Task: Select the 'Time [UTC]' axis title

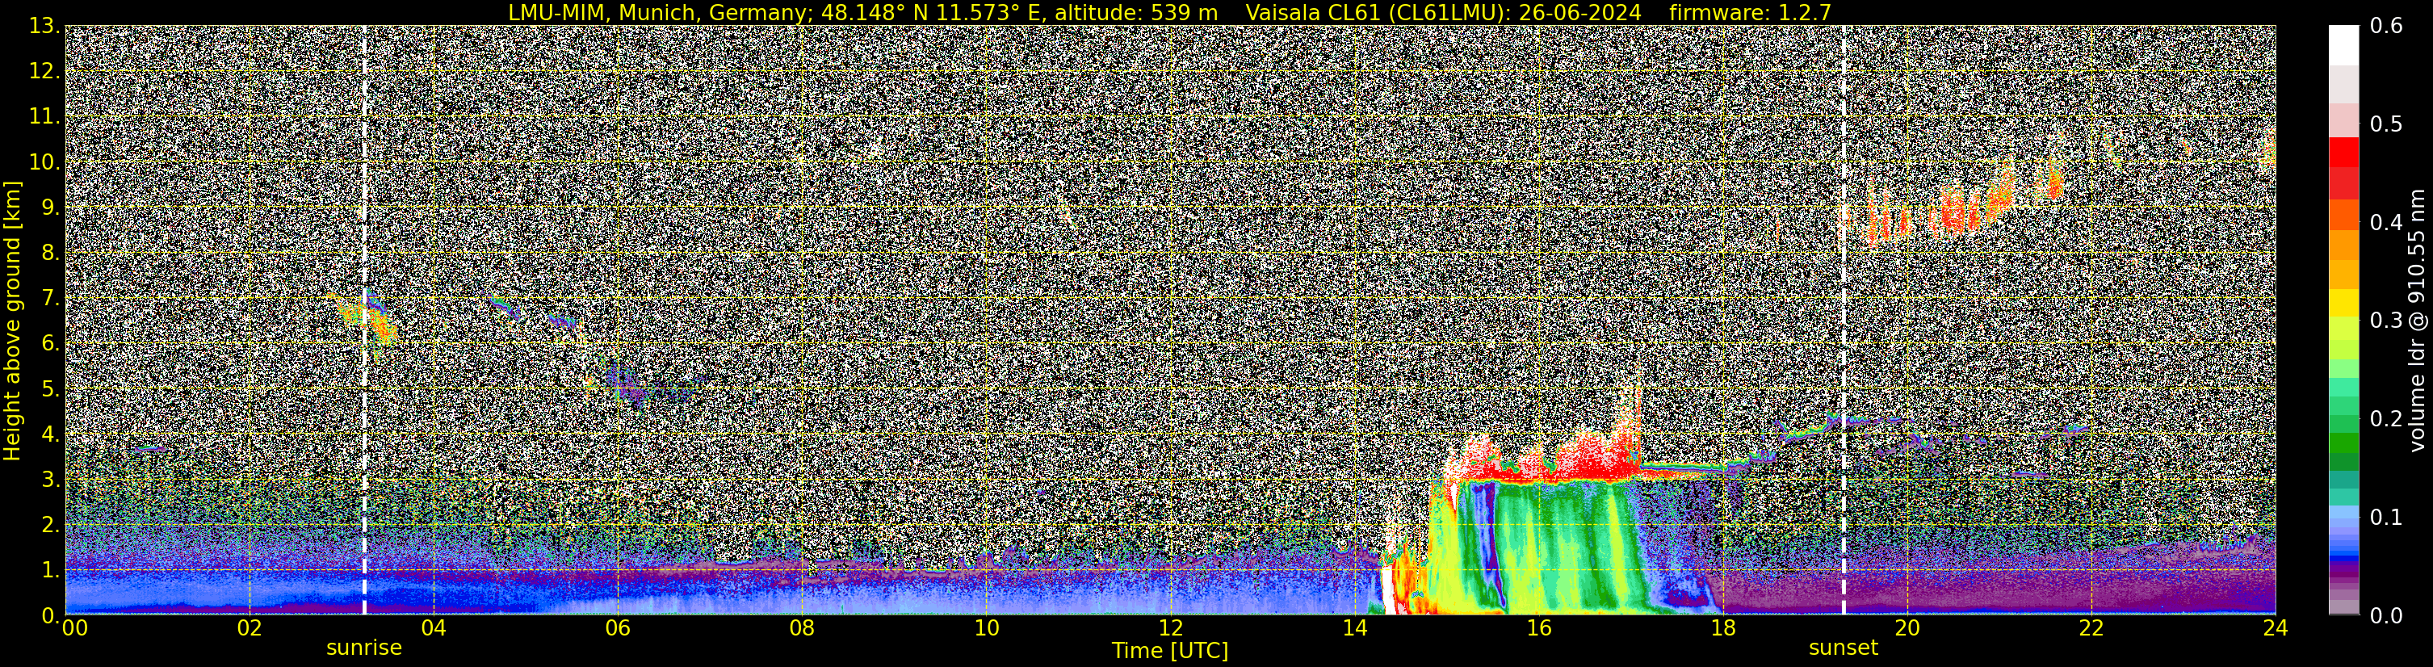Action: [1169, 651]
